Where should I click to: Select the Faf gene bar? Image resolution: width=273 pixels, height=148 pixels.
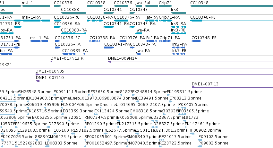point(151,6)
